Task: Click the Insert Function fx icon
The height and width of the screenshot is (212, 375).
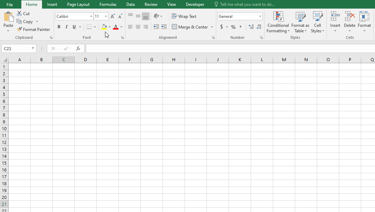Action: pyautogui.click(x=78, y=48)
